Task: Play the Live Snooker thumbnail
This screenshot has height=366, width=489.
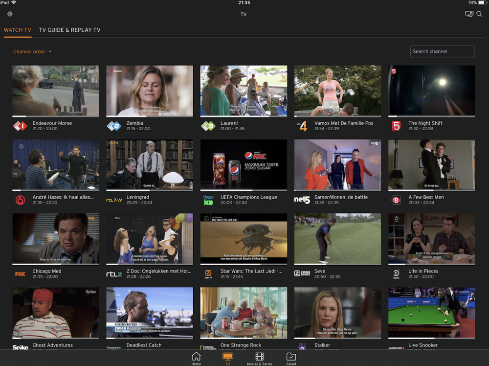Action: click(432, 313)
